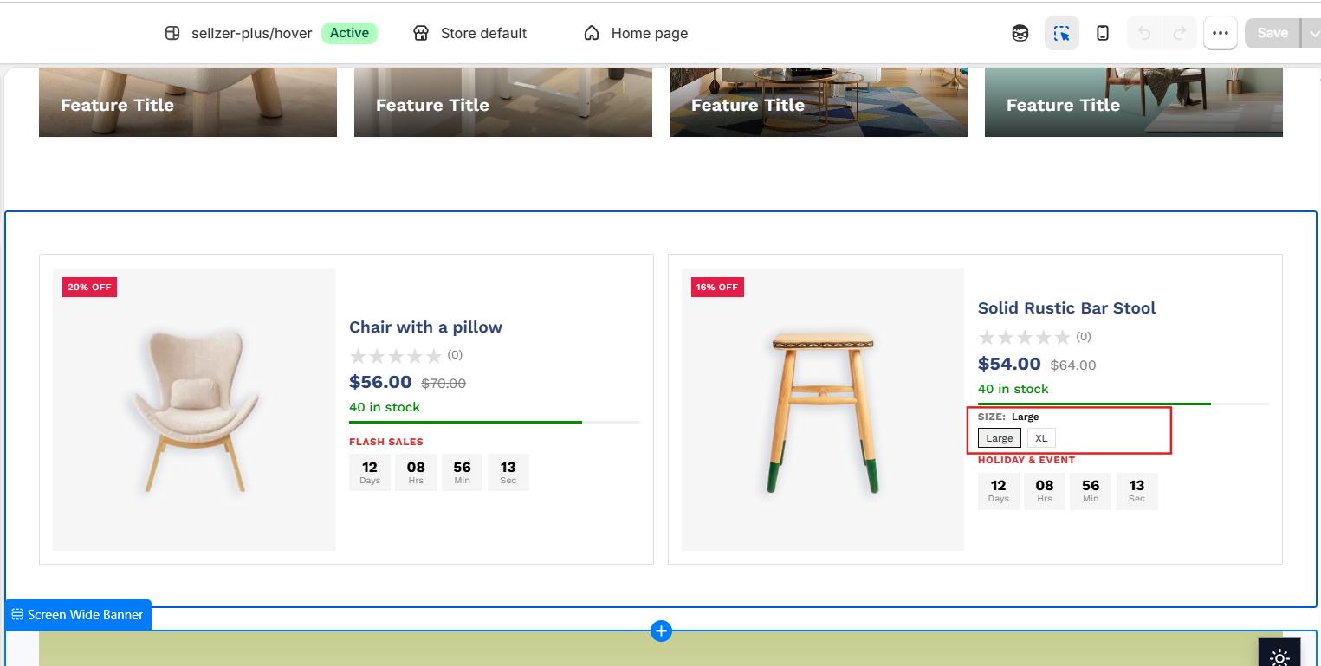Screen dimensions: 1321x666
Task: Click the $56.00 sale price
Action: point(380,382)
